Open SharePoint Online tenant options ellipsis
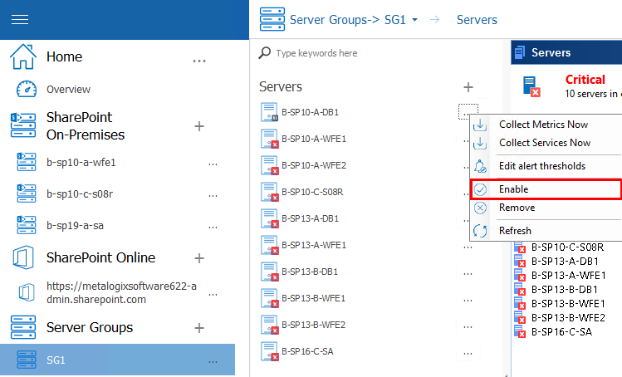 (x=213, y=295)
